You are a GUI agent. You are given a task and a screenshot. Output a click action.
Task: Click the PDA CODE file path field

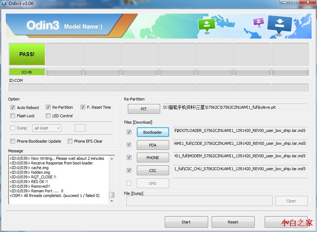(x=240, y=145)
